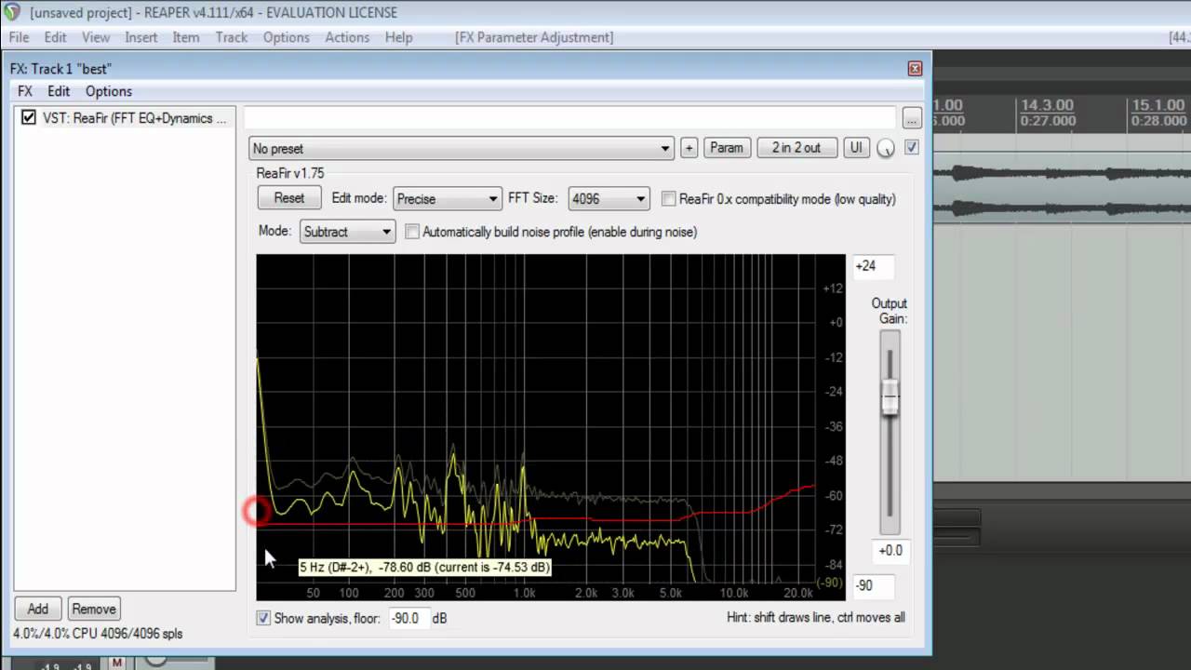Open the No preset dropdown

click(461, 148)
